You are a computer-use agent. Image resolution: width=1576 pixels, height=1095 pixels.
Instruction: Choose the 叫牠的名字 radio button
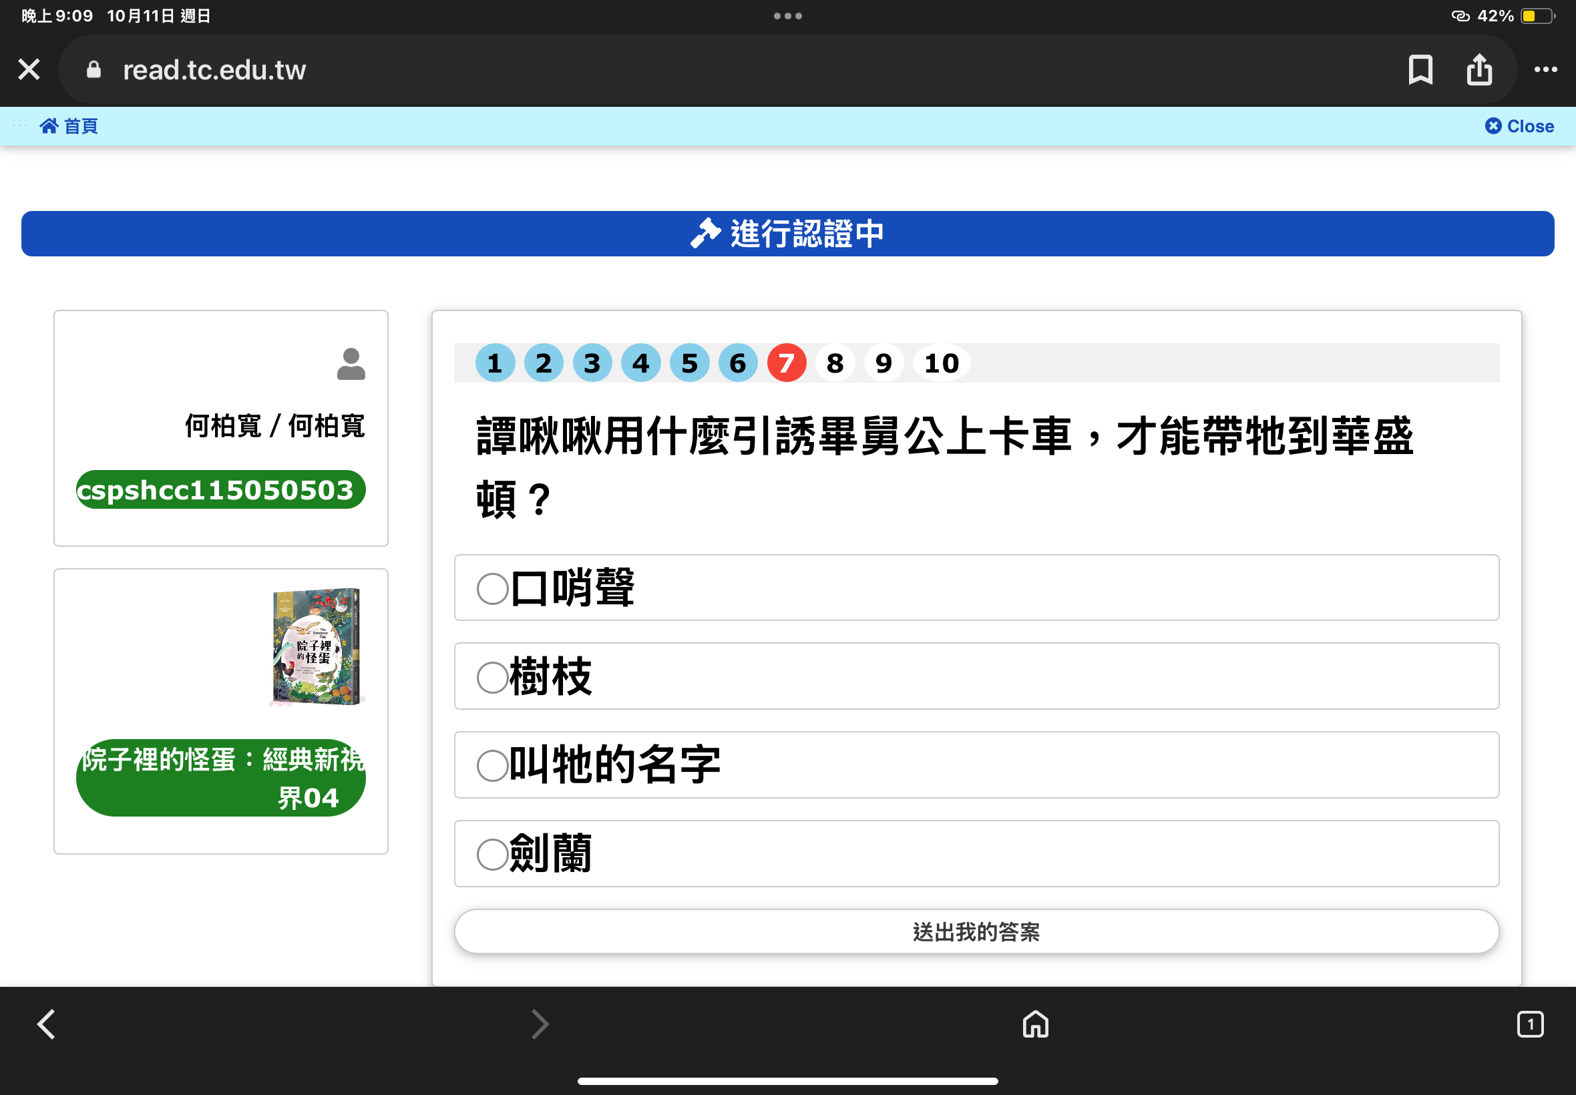[x=493, y=766]
